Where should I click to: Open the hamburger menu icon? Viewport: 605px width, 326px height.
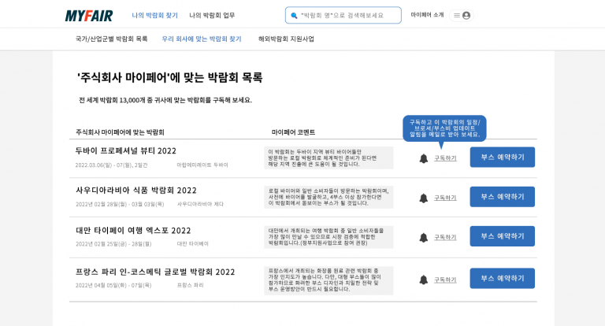[x=456, y=15]
